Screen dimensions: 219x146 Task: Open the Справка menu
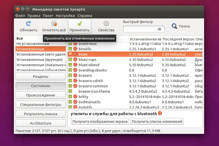(x=85, y=16)
